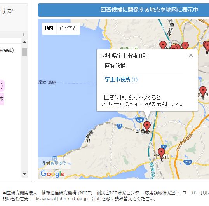
Task: Click the Google logo on map
Action: coord(52,174)
